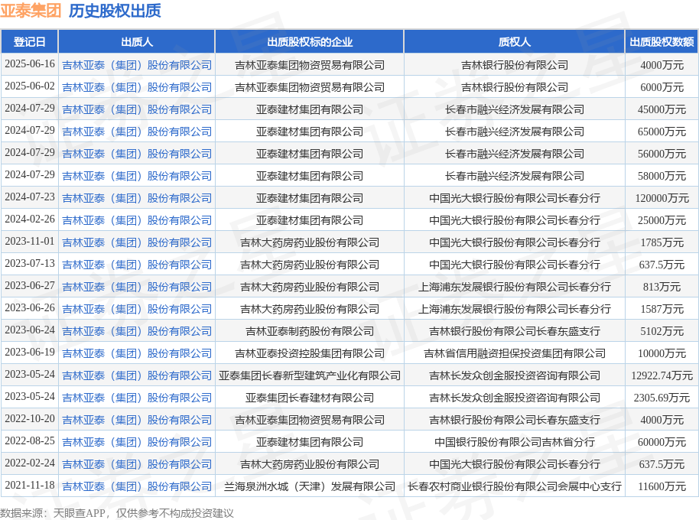Open the 出质人 link in the 12922.74万元 row
Screen dimensions: 699x520
pyautogui.click(x=137, y=375)
